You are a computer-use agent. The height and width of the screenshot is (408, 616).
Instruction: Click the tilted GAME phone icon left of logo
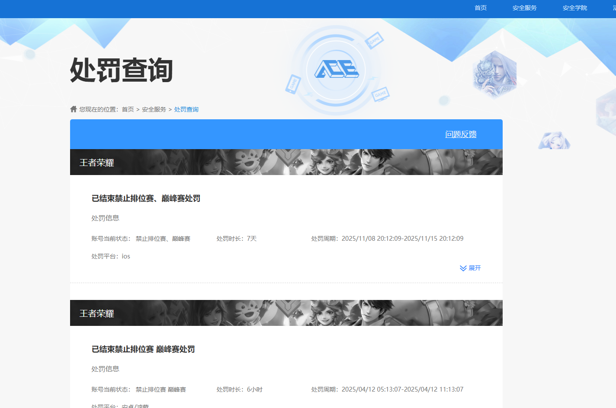pos(293,84)
